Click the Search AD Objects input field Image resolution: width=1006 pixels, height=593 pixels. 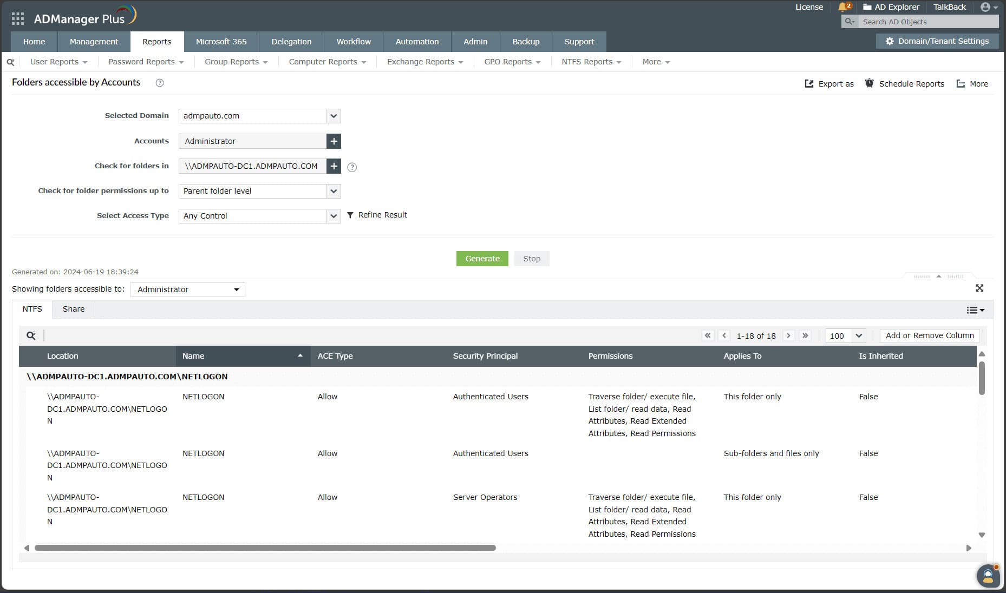point(929,22)
